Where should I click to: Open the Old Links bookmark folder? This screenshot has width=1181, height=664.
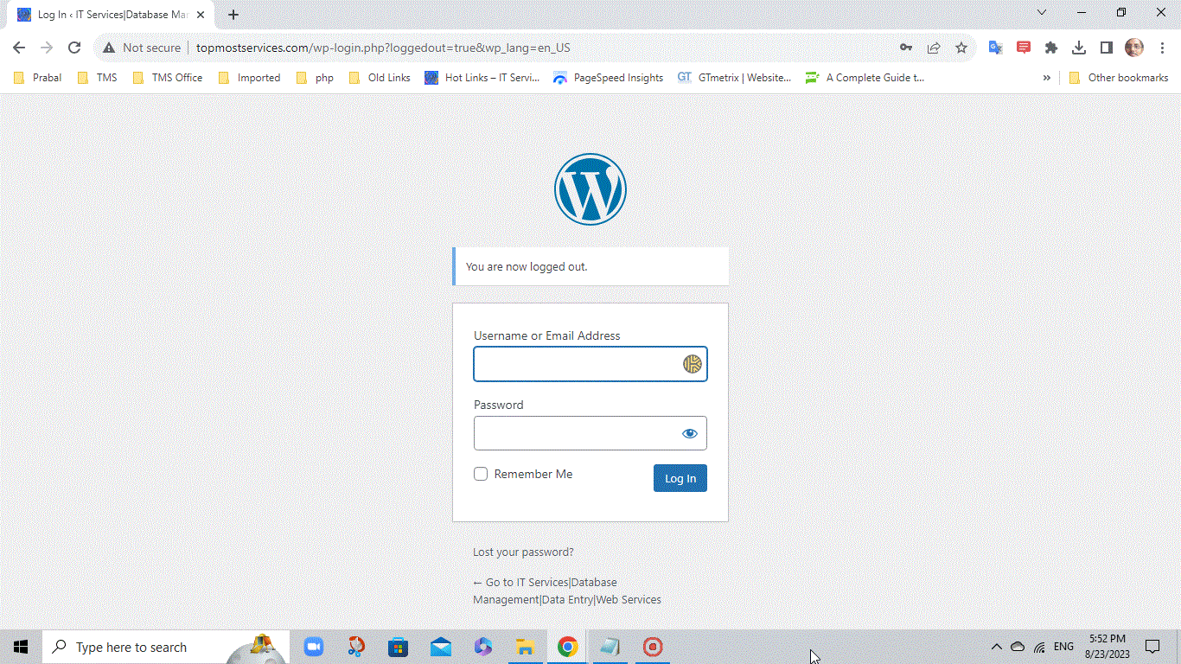point(380,78)
